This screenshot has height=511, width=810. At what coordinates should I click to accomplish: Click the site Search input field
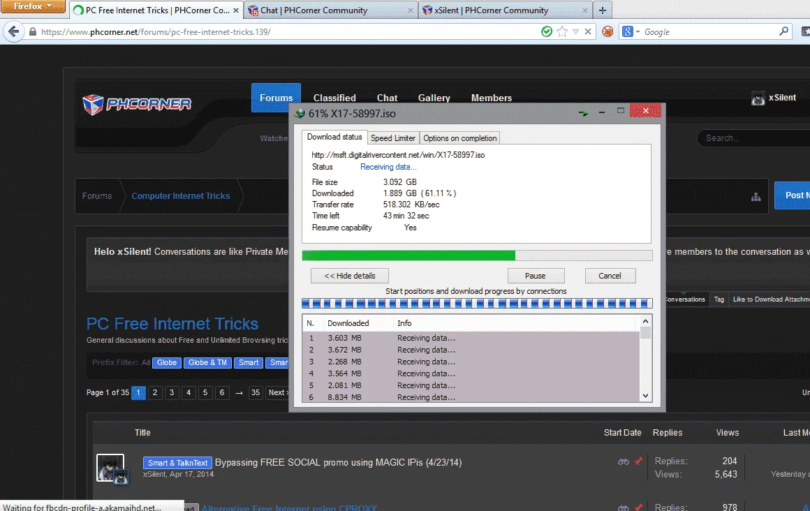(754, 138)
